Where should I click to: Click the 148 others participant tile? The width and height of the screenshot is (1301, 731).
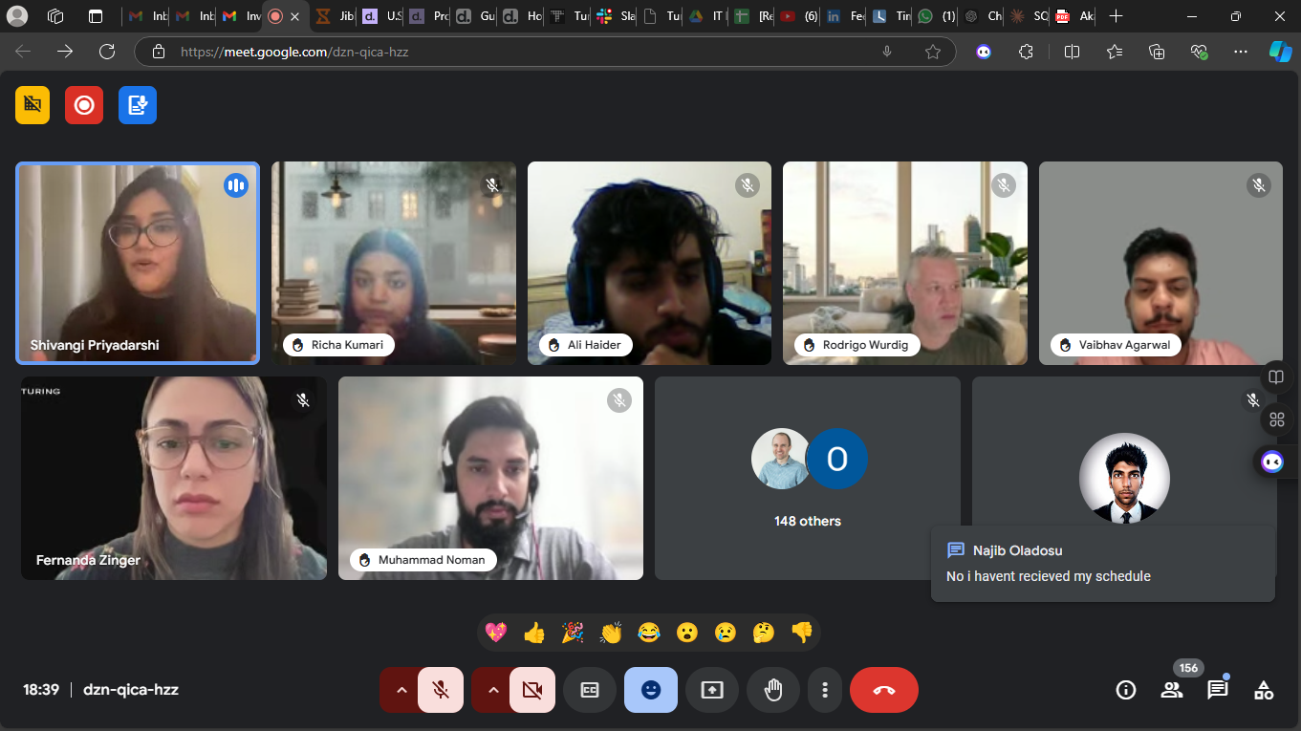[x=808, y=478]
